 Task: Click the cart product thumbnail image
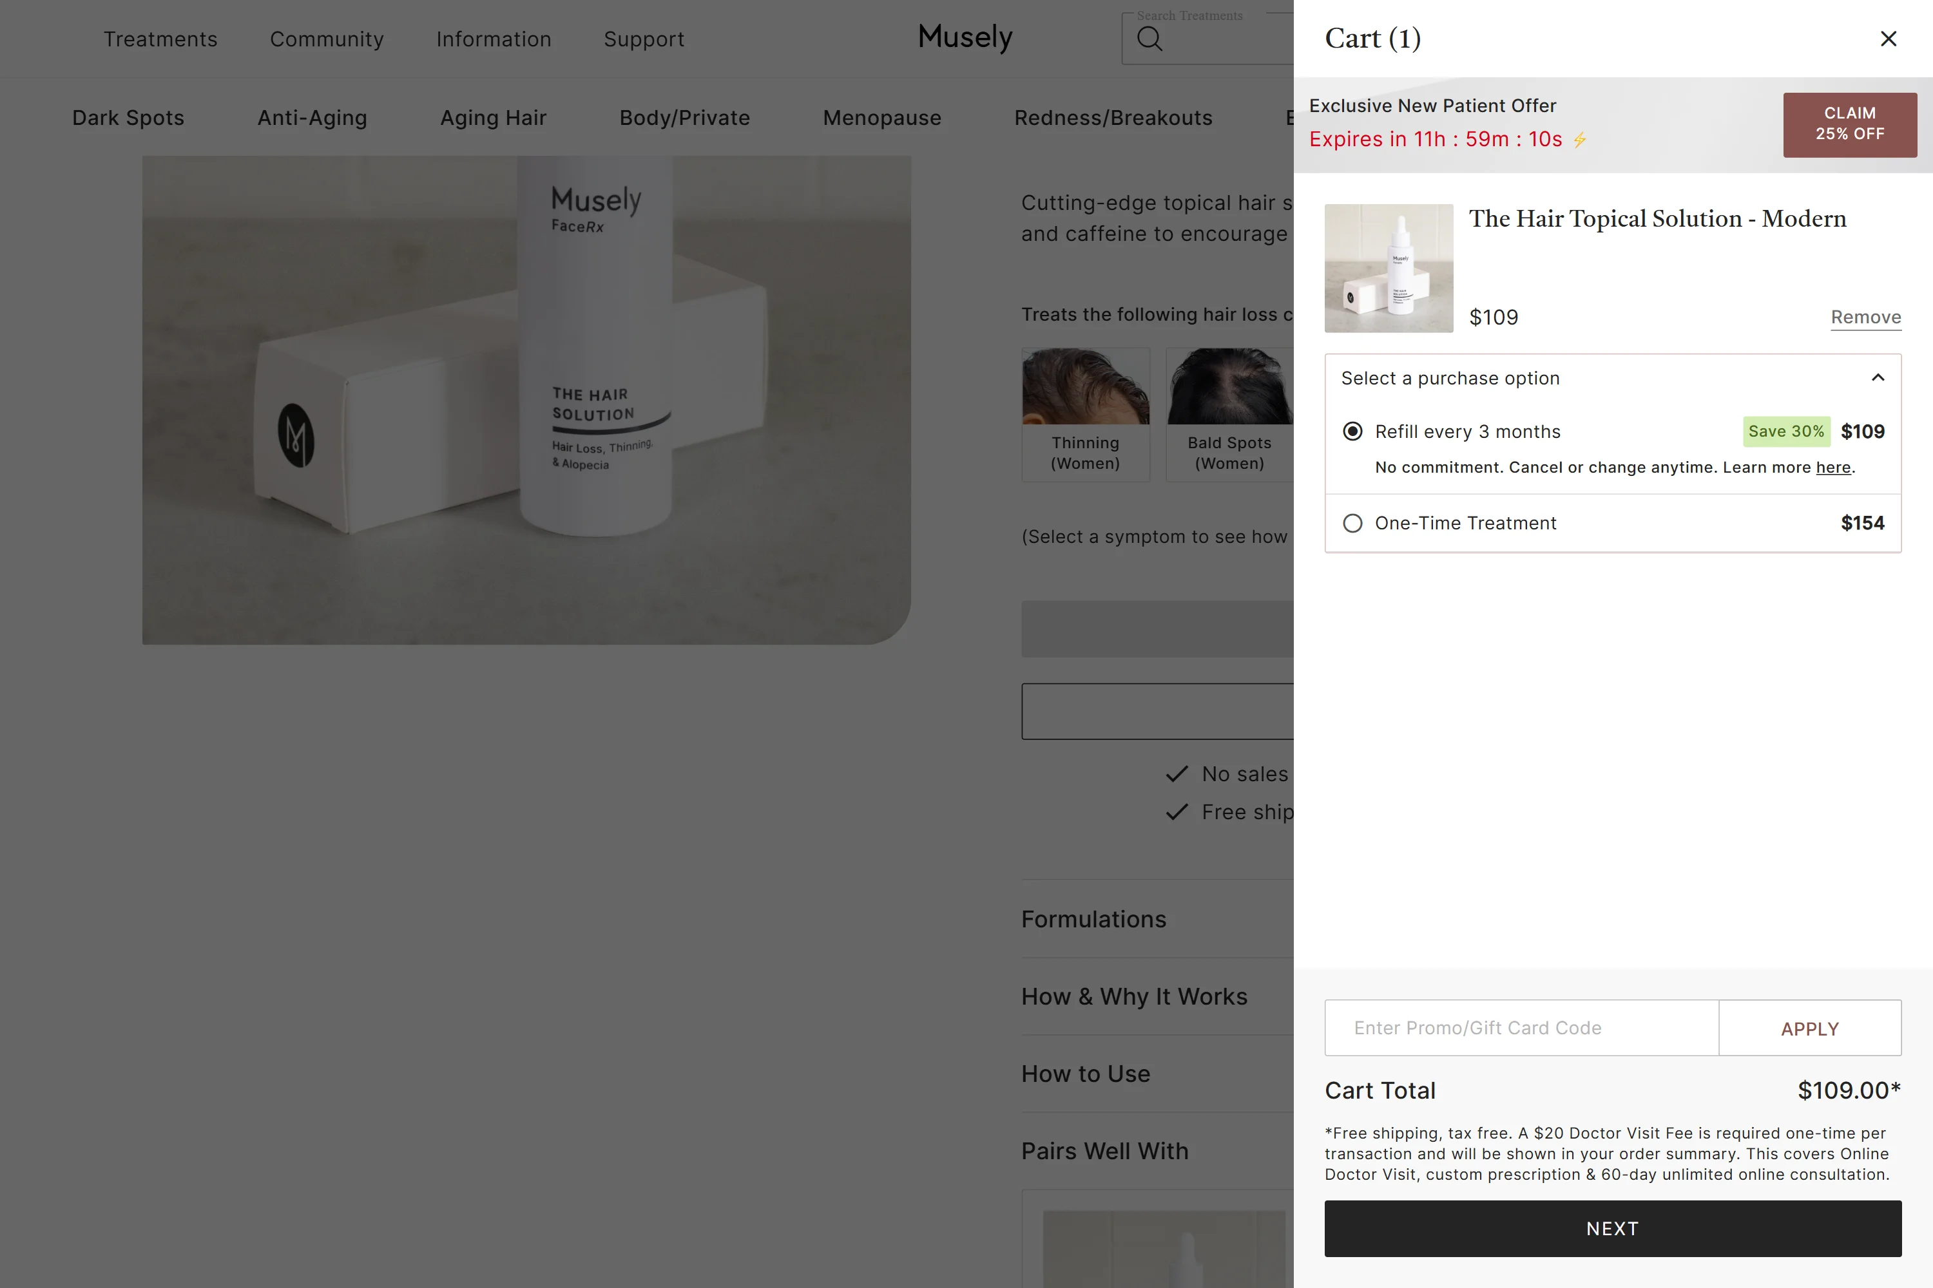[x=1388, y=268]
